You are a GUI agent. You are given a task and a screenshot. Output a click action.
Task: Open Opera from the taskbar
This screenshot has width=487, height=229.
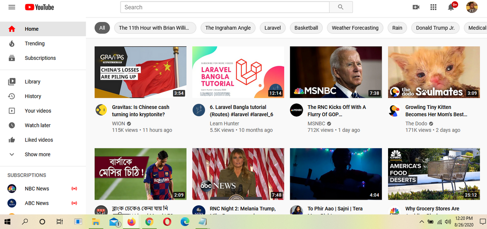(167, 221)
